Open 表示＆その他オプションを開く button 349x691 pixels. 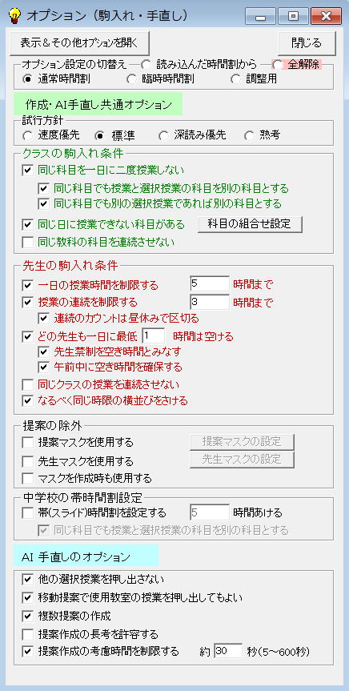[x=80, y=43]
